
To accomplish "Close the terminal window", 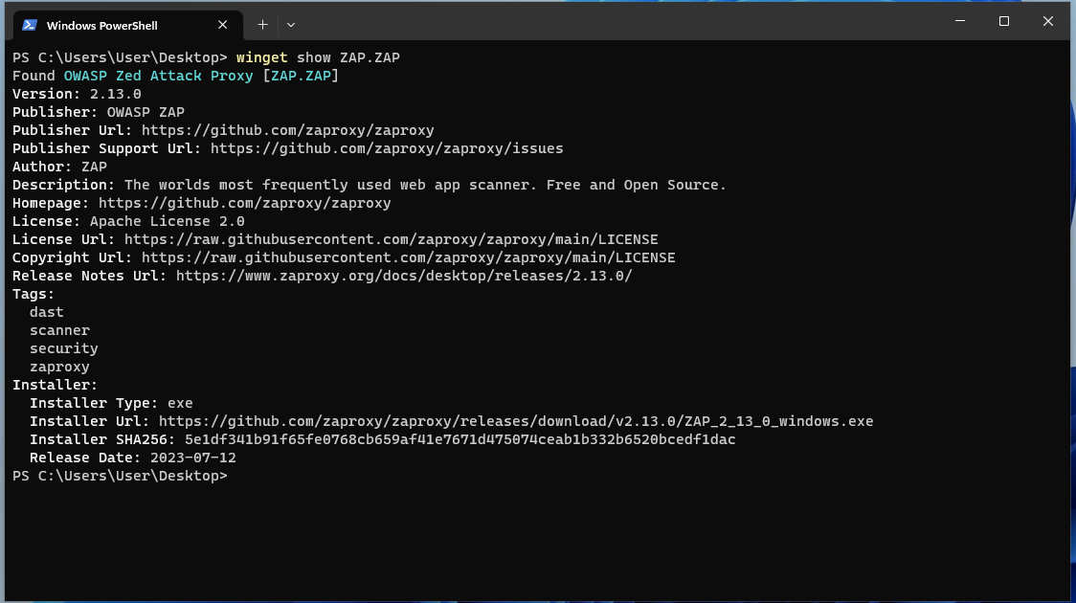I will [x=1048, y=21].
